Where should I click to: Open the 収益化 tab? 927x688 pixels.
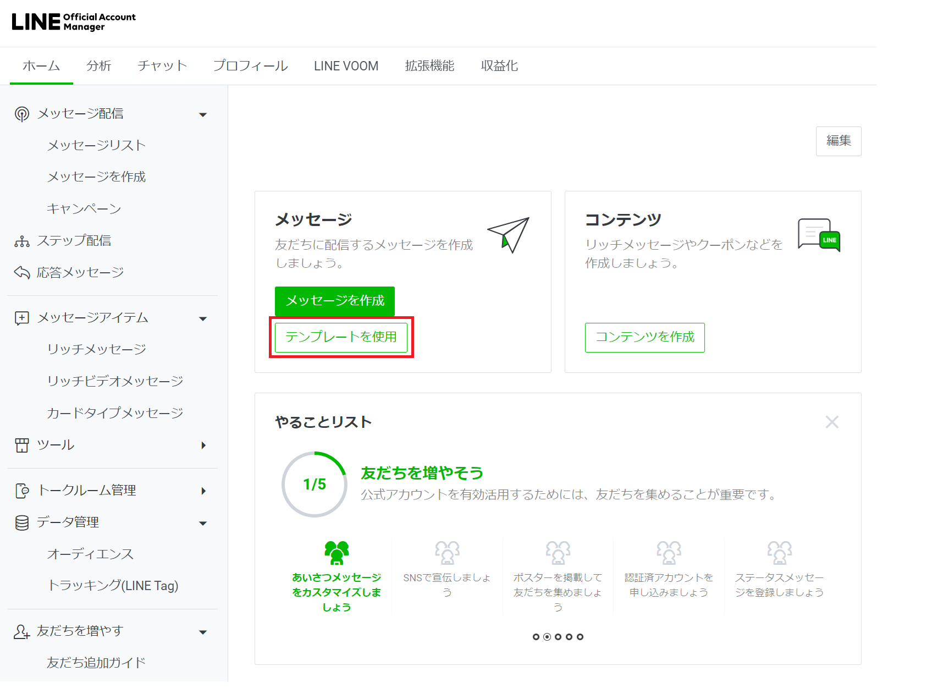(x=500, y=66)
